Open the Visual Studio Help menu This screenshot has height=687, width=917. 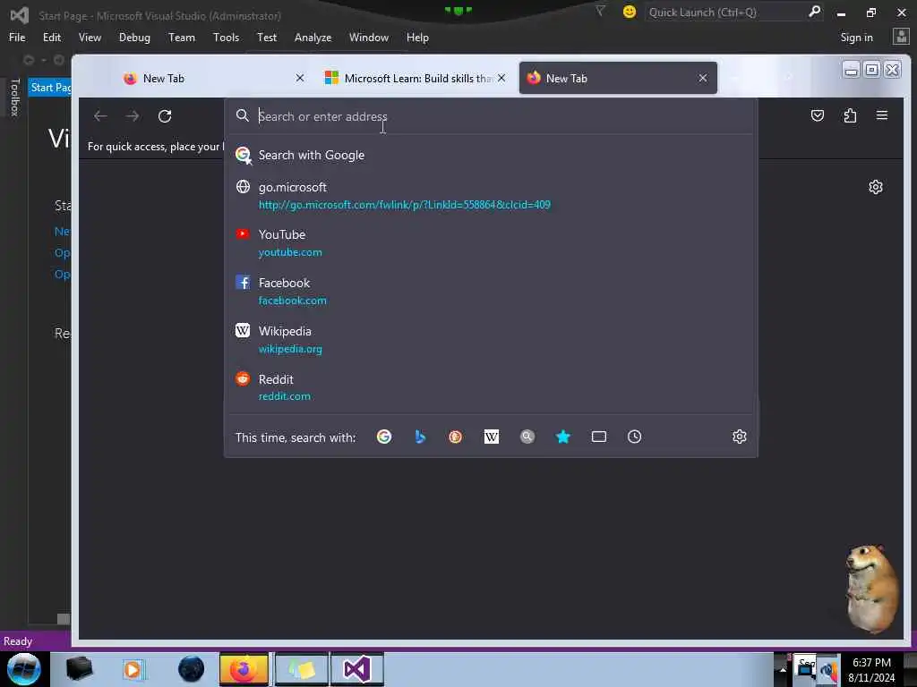(417, 38)
